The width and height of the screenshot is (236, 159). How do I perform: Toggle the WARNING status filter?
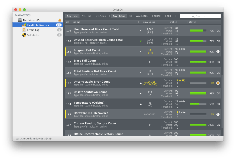click(x=141, y=16)
